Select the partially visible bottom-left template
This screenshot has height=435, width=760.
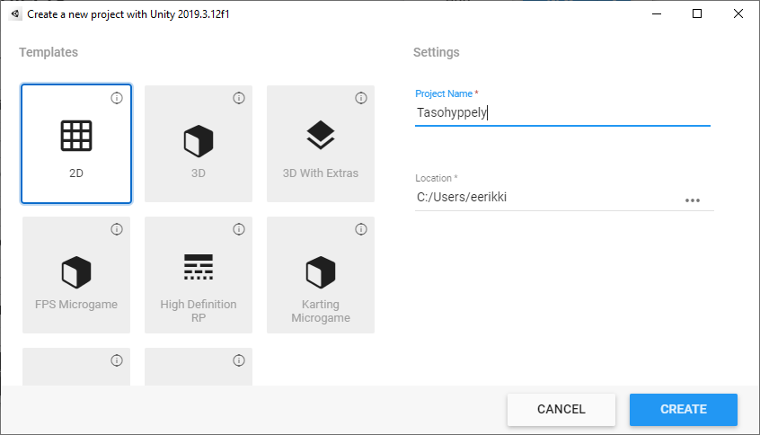point(76,368)
